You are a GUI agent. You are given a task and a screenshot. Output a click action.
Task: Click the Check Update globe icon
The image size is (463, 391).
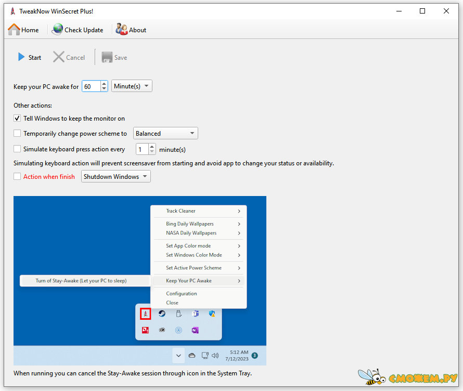tap(57, 30)
